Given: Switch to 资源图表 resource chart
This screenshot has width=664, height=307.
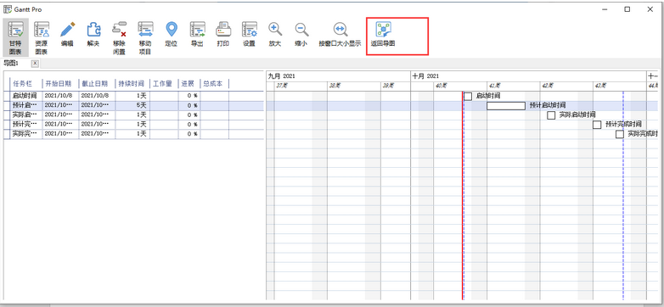Looking at the screenshot, I should (x=42, y=38).
